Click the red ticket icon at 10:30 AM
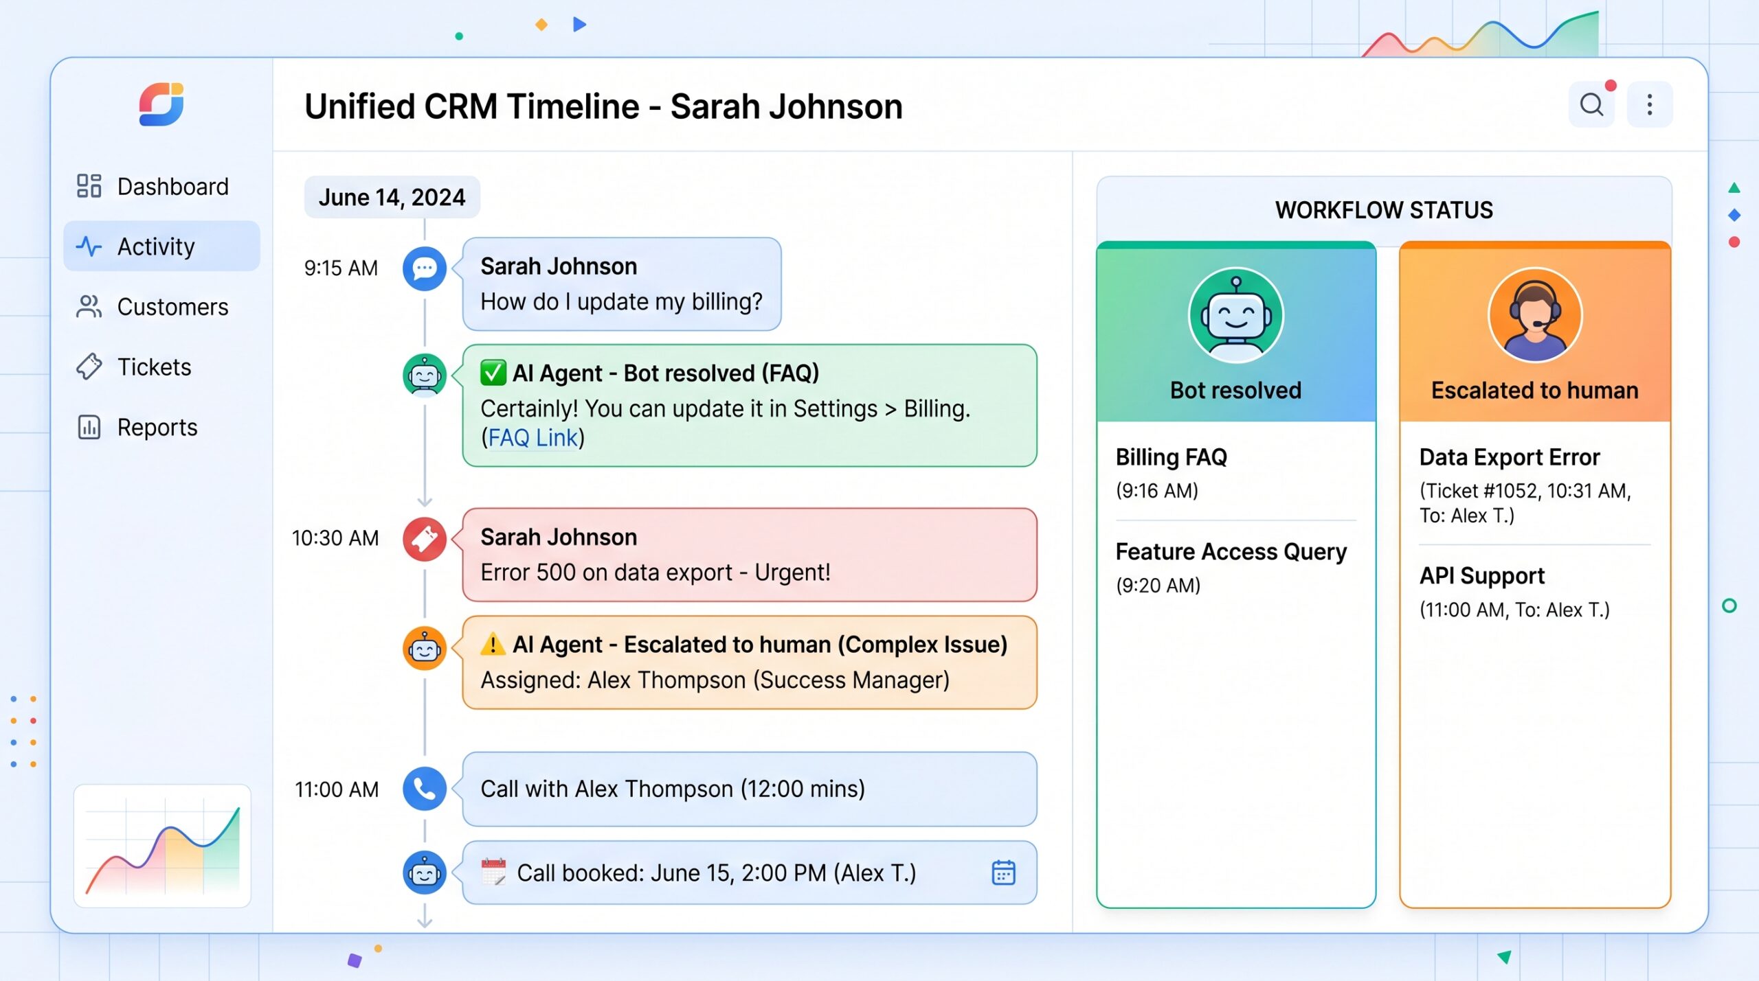 [x=424, y=539]
